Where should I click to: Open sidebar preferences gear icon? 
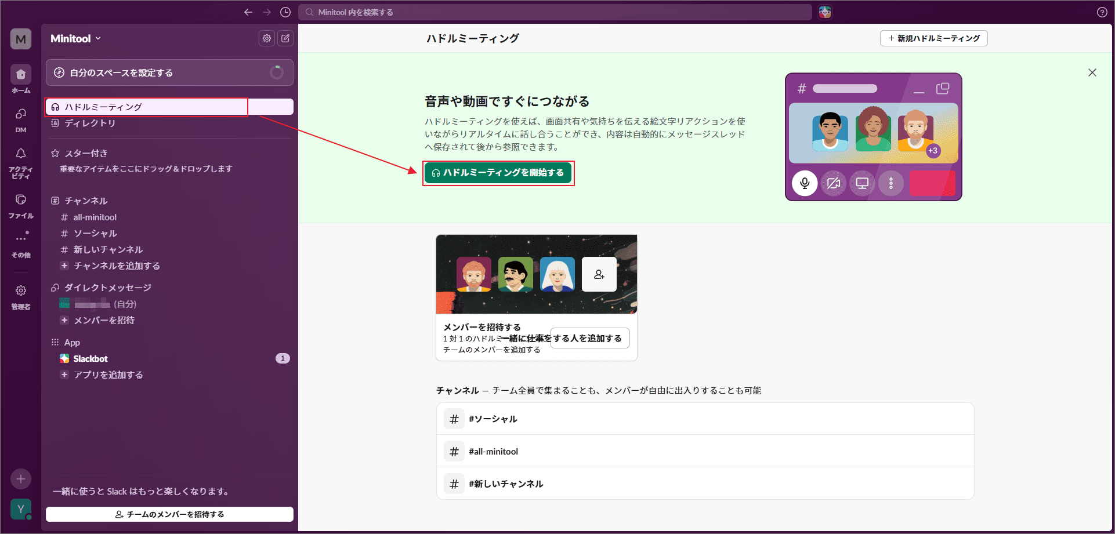[267, 38]
